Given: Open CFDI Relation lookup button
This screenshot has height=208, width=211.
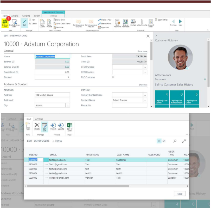Looking at the screenshot, I should [145, 72].
